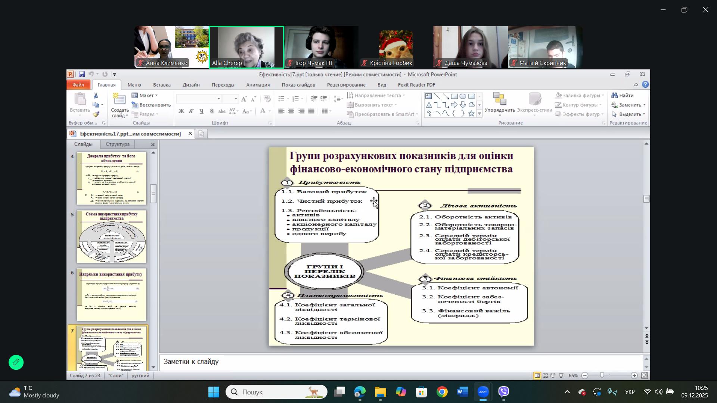Open the Вставка ribbon tab

tap(162, 85)
